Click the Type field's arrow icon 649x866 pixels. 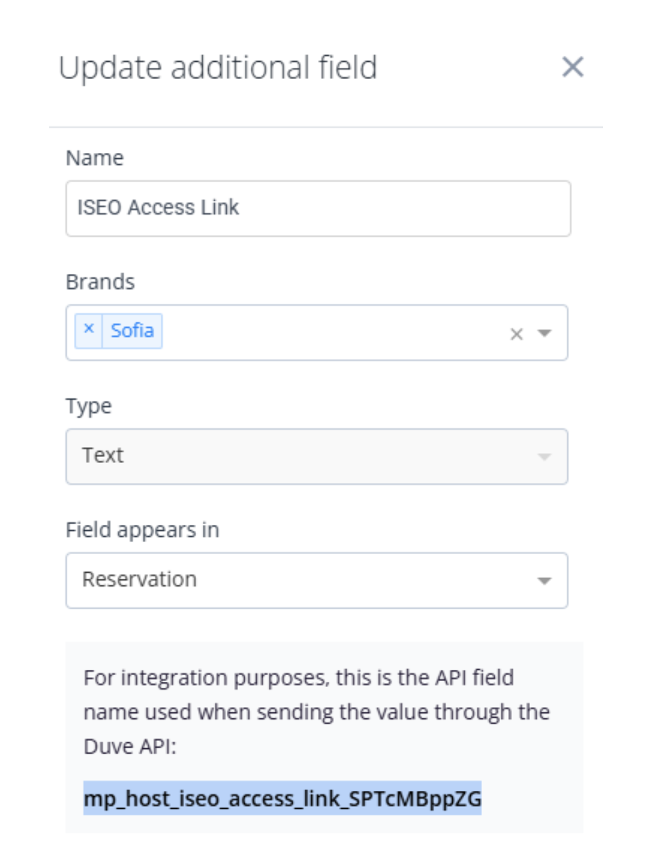coord(545,457)
